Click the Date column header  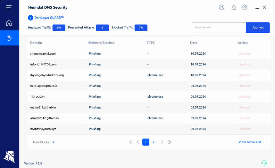point(194,43)
